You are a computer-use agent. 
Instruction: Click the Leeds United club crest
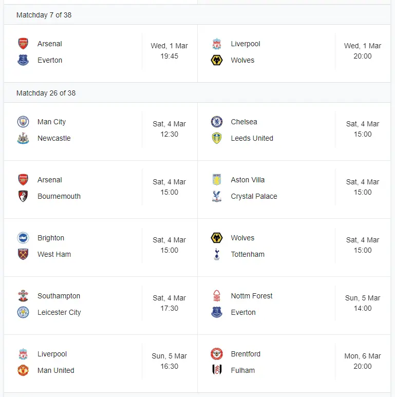pyautogui.click(x=217, y=138)
